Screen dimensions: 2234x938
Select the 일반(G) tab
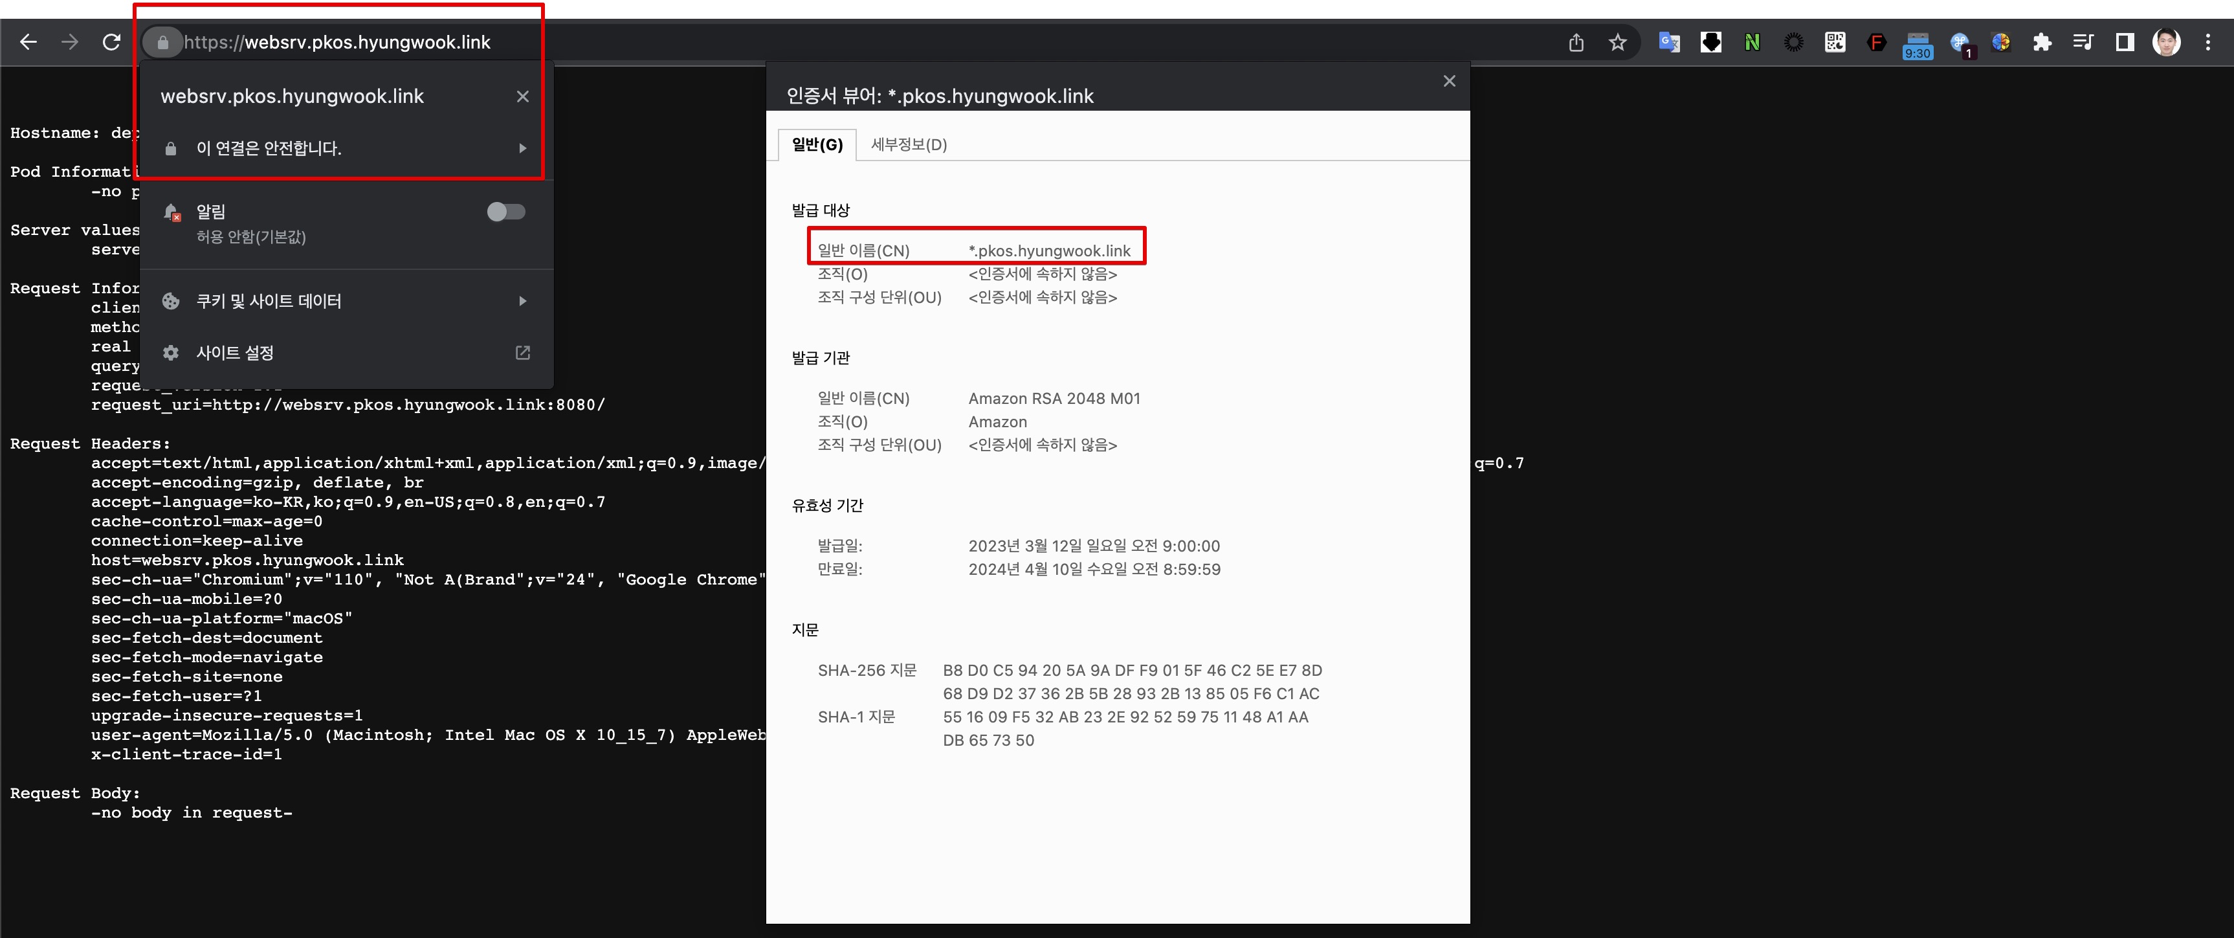coord(816,145)
